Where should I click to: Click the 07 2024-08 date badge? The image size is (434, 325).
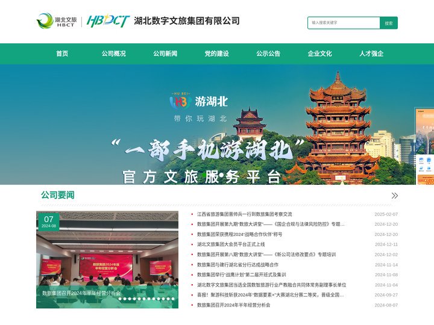(x=49, y=221)
